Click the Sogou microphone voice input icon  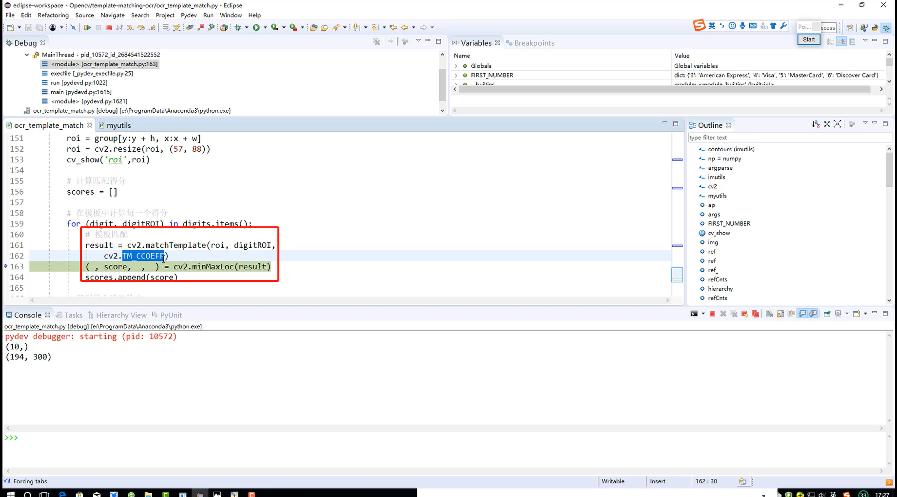coord(742,26)
